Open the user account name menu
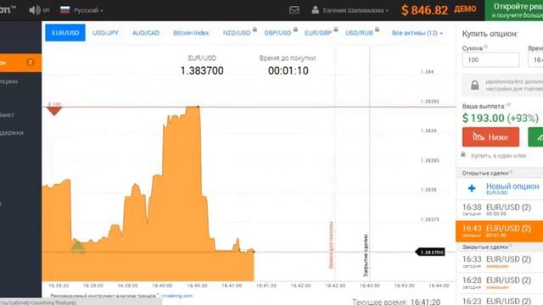 click(x=355, y=10)
